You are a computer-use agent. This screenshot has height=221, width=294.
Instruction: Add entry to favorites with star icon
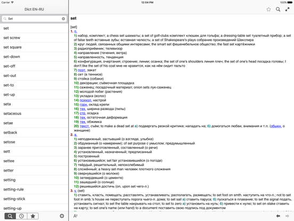[x=268, y=10]
